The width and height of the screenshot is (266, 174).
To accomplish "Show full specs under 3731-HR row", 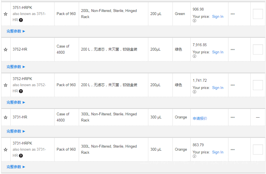I will pyautogui.click(x=16, y=131).
